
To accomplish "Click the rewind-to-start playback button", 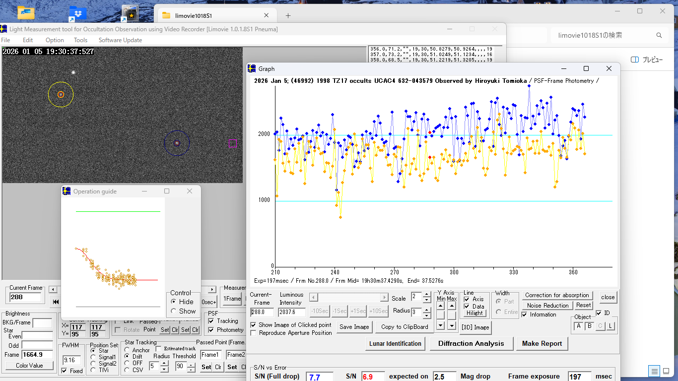I will pyautogui.click(x=56, y=301).
